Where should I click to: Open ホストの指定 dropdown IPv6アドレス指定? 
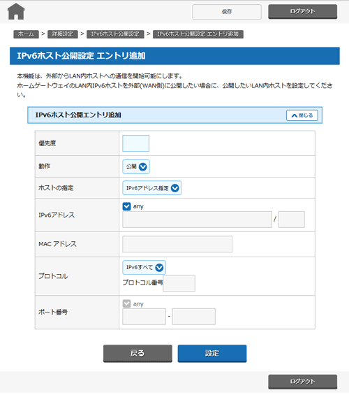pyautogui.click(x=151, y=188)
